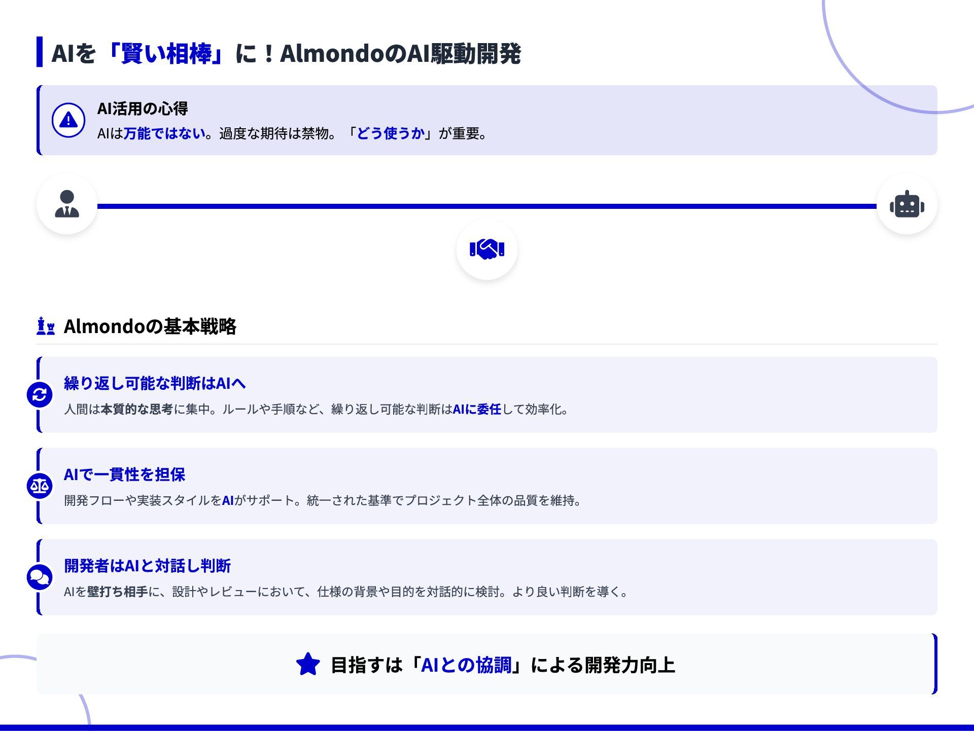Click the highlighted 'どう使うか' text
Viewport: 974px width, 731px height.
(391, 133)
